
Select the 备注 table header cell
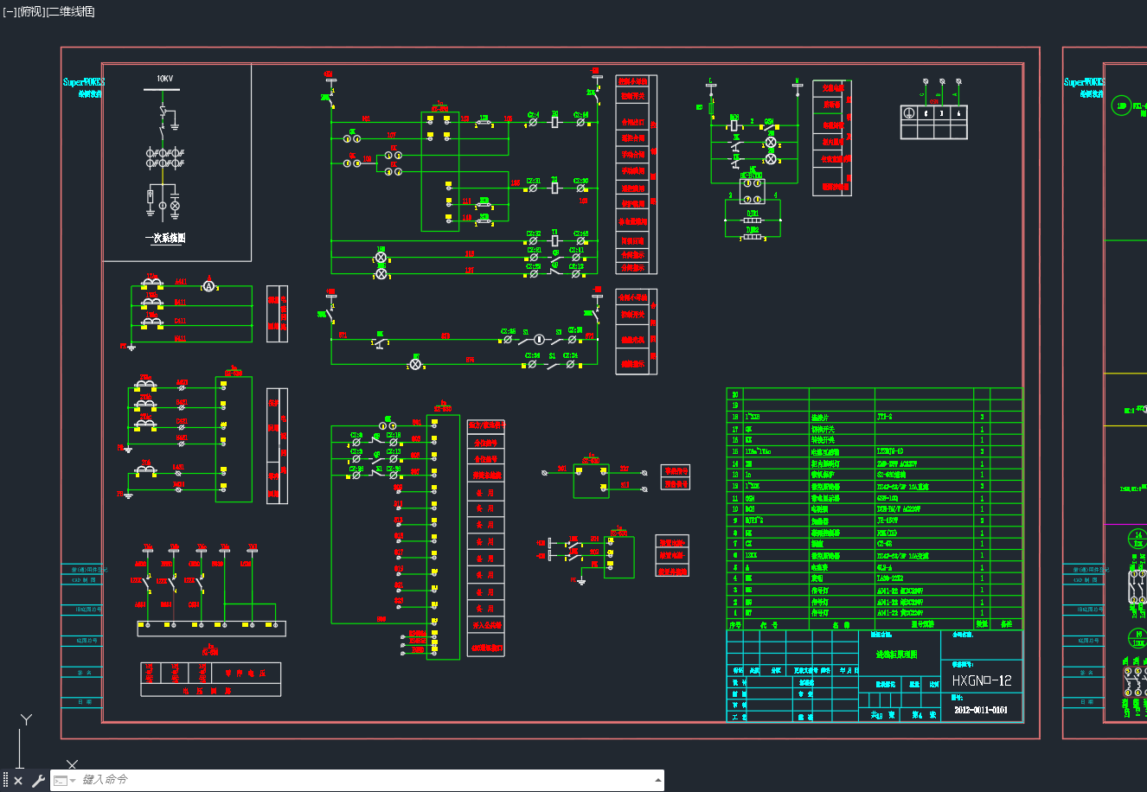1006,624
